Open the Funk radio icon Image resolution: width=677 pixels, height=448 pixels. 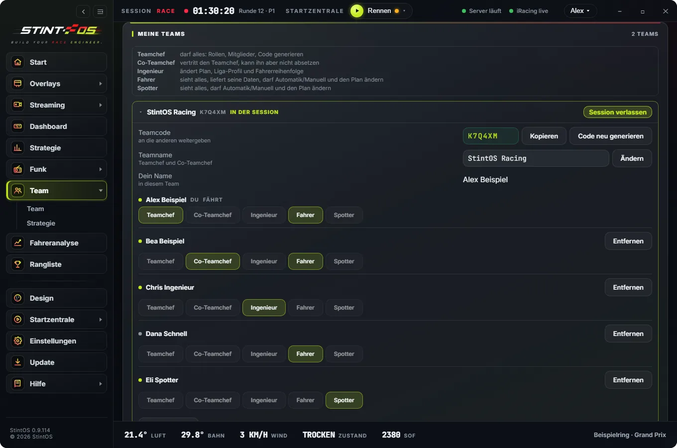pos(18,169)
